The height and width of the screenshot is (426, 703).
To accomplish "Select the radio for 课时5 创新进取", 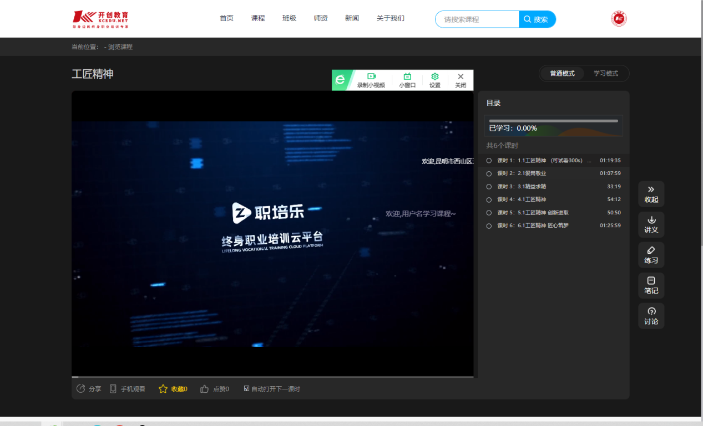I will tap(489, 213).
